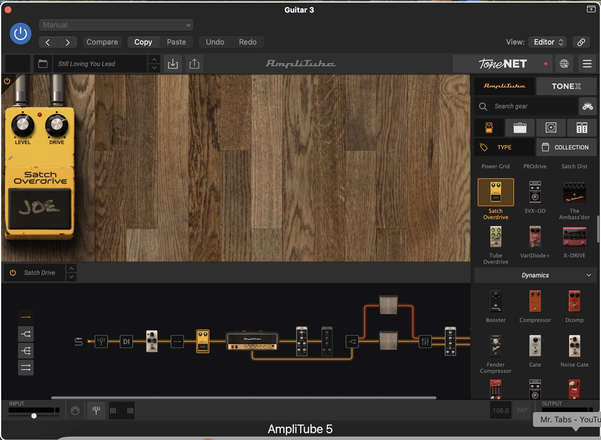
Task: Select The Ambass'dor pedal
Action: [574, 192]
